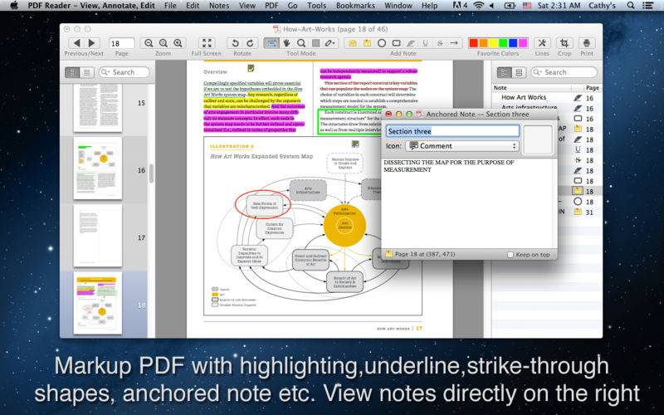
Task: Open Notification Center in menu bar
Action: pyautogui.click(x=647, y=6)
